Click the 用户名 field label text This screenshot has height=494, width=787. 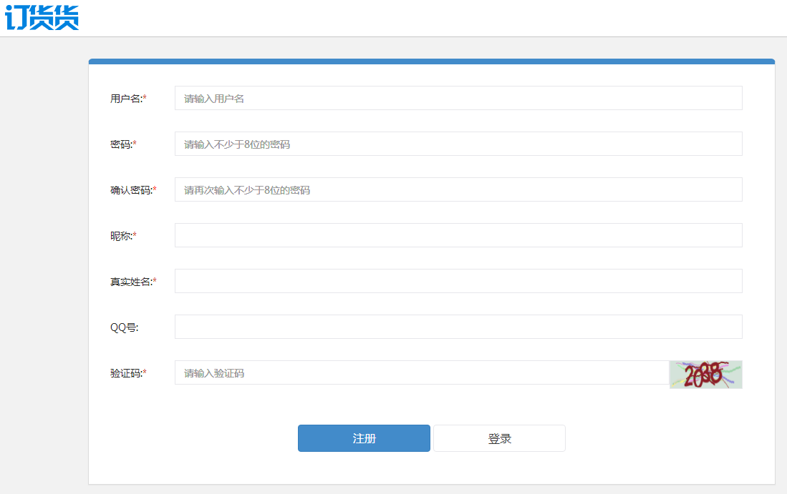[x=125, y=99]
